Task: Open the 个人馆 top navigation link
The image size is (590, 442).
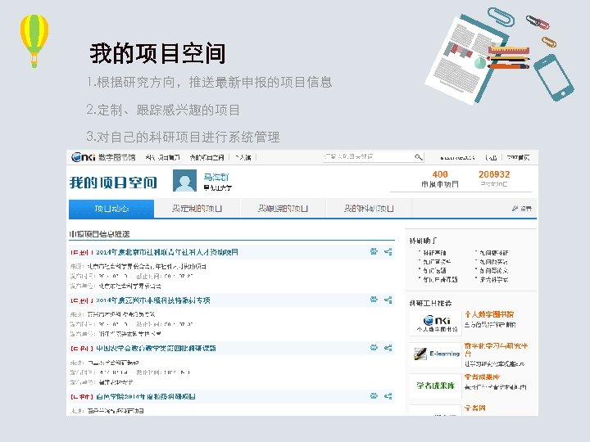Action: (243, 157)
